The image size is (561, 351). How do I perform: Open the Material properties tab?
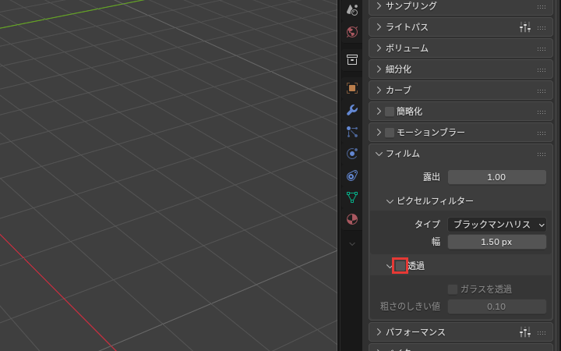point(352,219)
